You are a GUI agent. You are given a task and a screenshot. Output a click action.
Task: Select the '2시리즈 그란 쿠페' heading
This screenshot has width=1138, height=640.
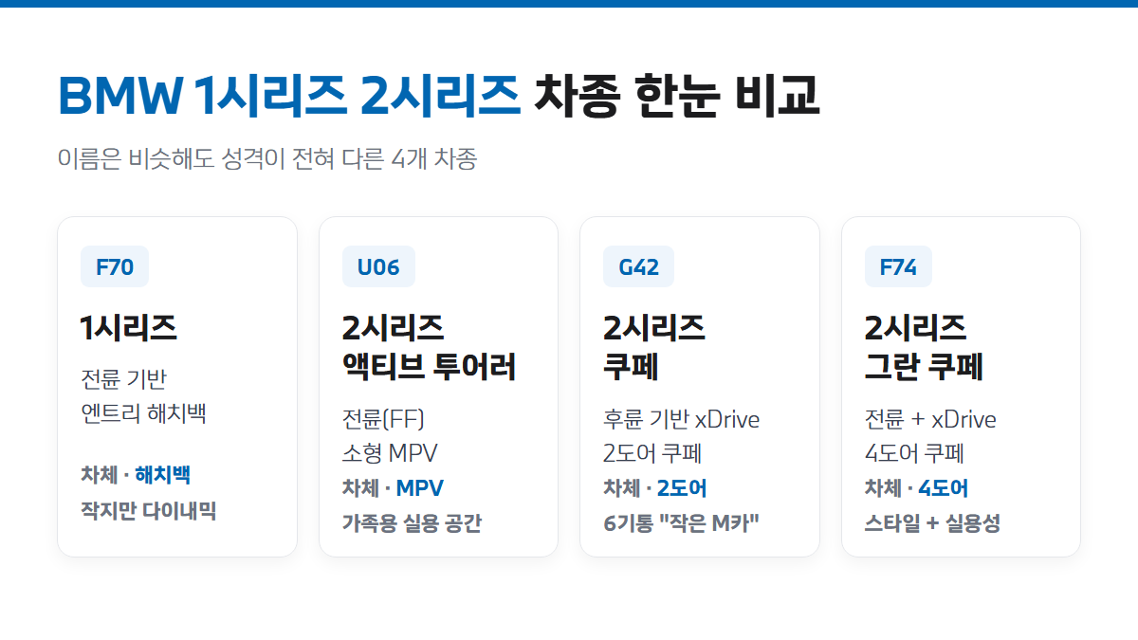pyautogui.click(x=925, y=347)
